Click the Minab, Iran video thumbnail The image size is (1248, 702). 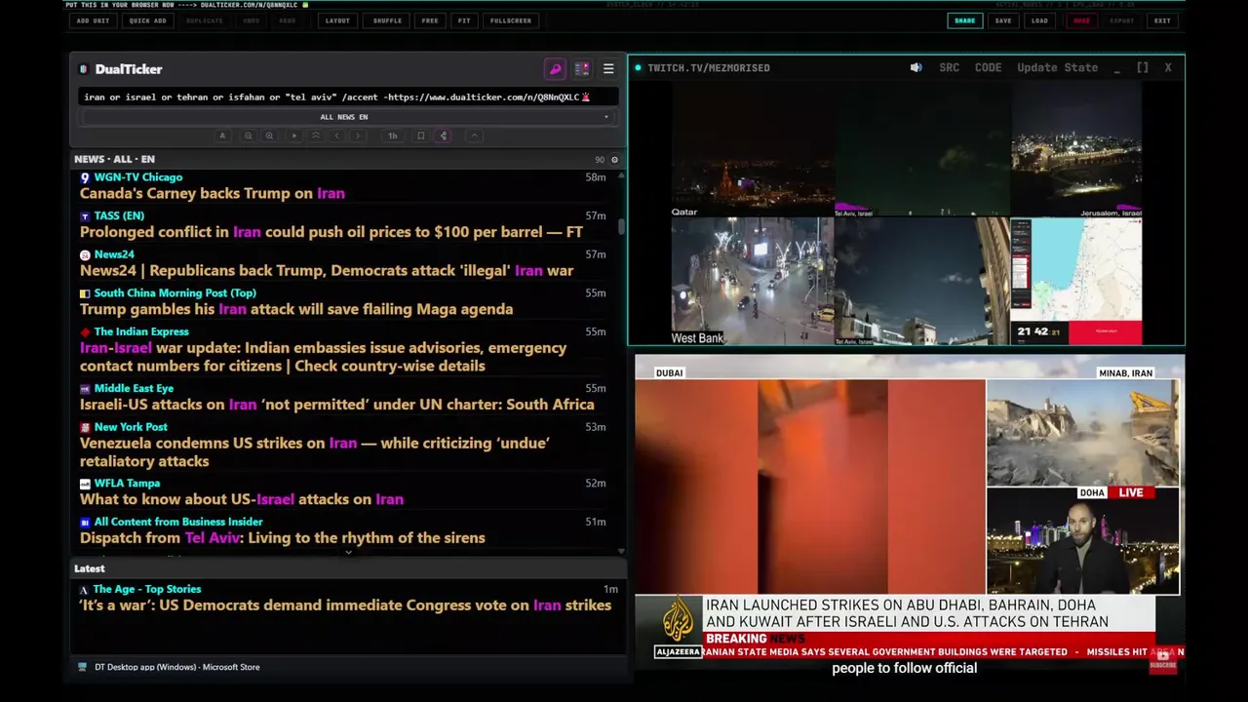[x=1082, y=433]
